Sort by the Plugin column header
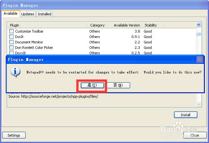 47,25
